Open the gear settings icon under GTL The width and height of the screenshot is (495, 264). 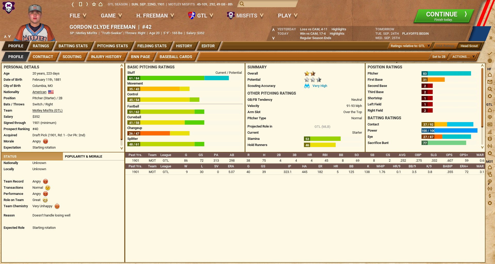(490, 153)
